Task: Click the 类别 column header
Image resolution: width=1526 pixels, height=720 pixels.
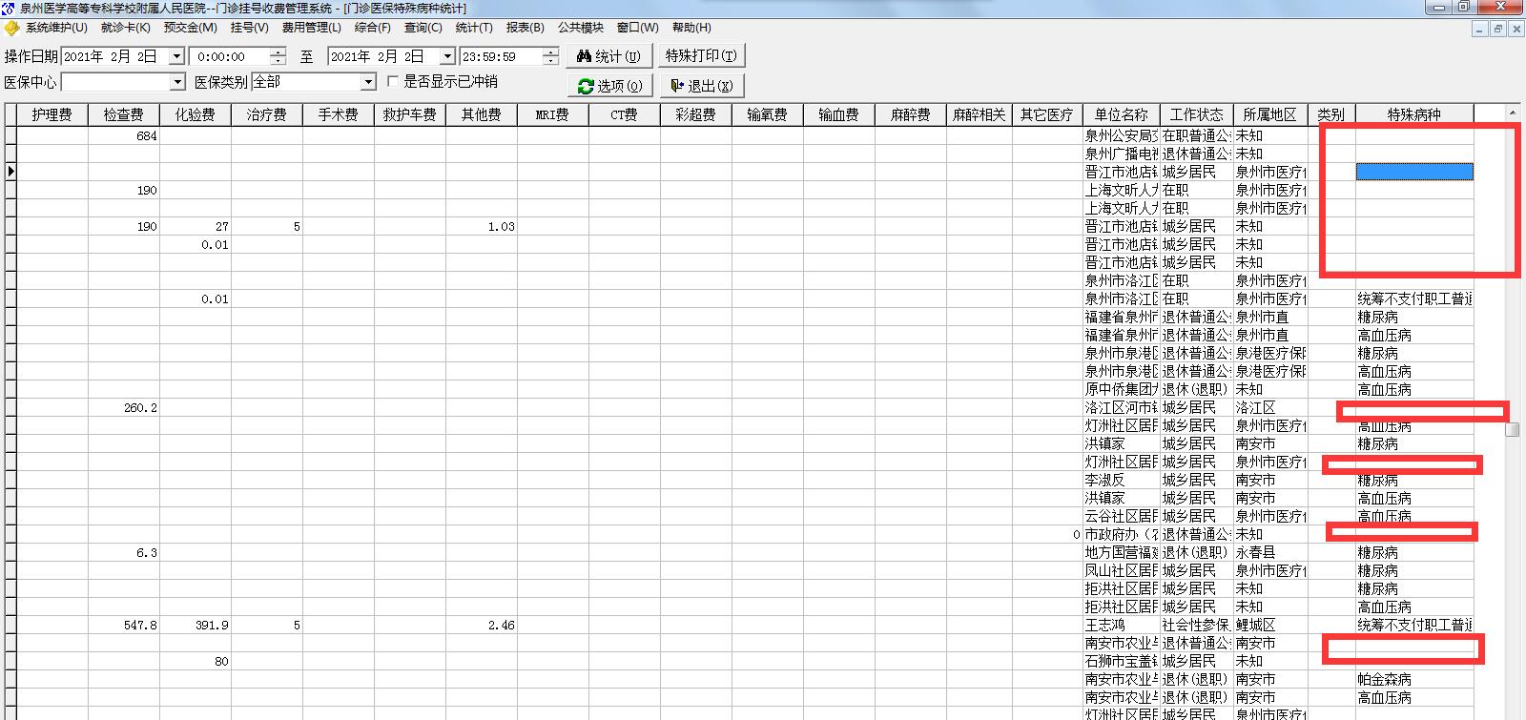Action: click(1330, 115)
